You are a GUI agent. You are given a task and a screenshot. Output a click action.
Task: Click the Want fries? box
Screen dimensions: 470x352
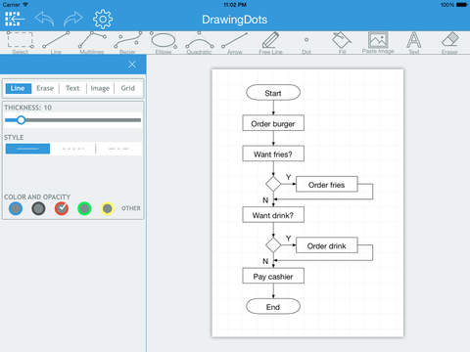point(273,154)
